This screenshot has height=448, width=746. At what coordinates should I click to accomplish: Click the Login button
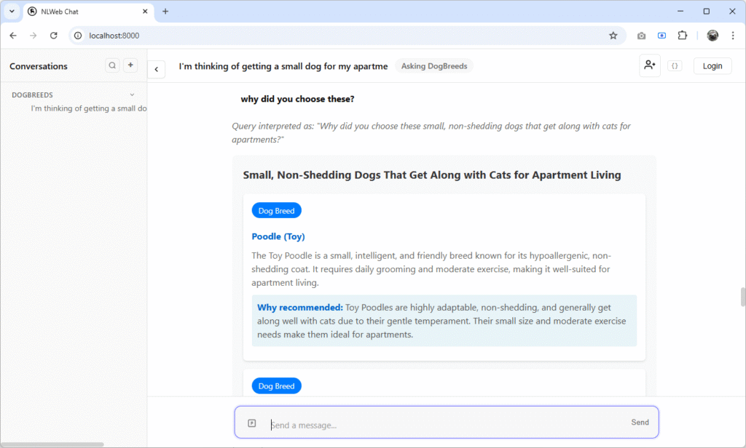712,65
